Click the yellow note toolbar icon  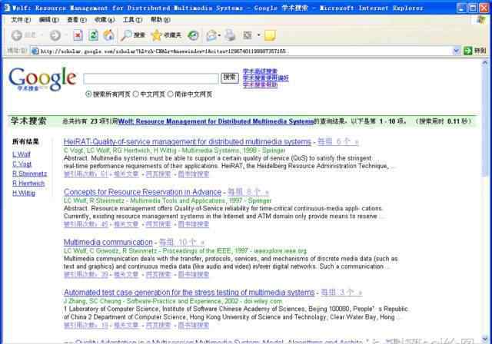point(270,35)
